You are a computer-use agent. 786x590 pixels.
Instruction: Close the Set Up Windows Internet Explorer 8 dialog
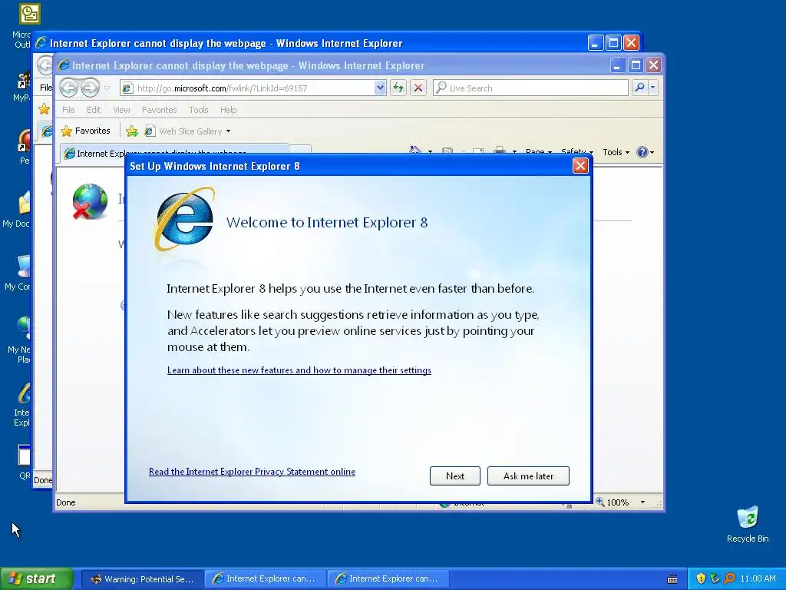point(580,166)
